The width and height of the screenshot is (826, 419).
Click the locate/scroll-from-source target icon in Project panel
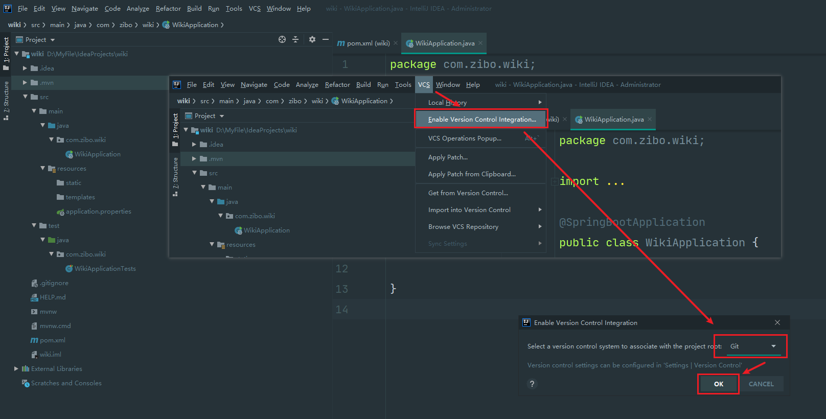[x=282, y=39]
